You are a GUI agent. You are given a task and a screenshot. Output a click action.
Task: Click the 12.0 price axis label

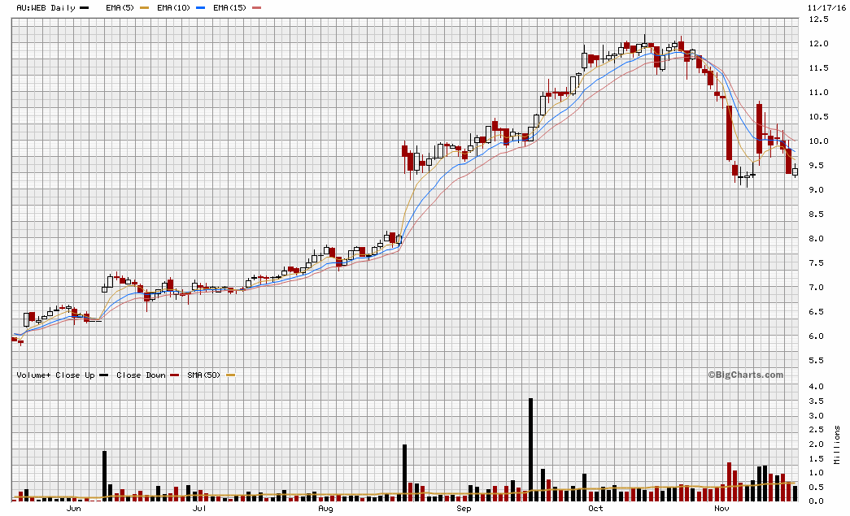click(818, 43)
